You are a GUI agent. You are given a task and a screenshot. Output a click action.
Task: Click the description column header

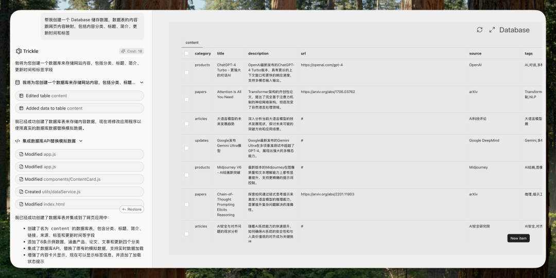pyautogui.click(x=258, y=53)
